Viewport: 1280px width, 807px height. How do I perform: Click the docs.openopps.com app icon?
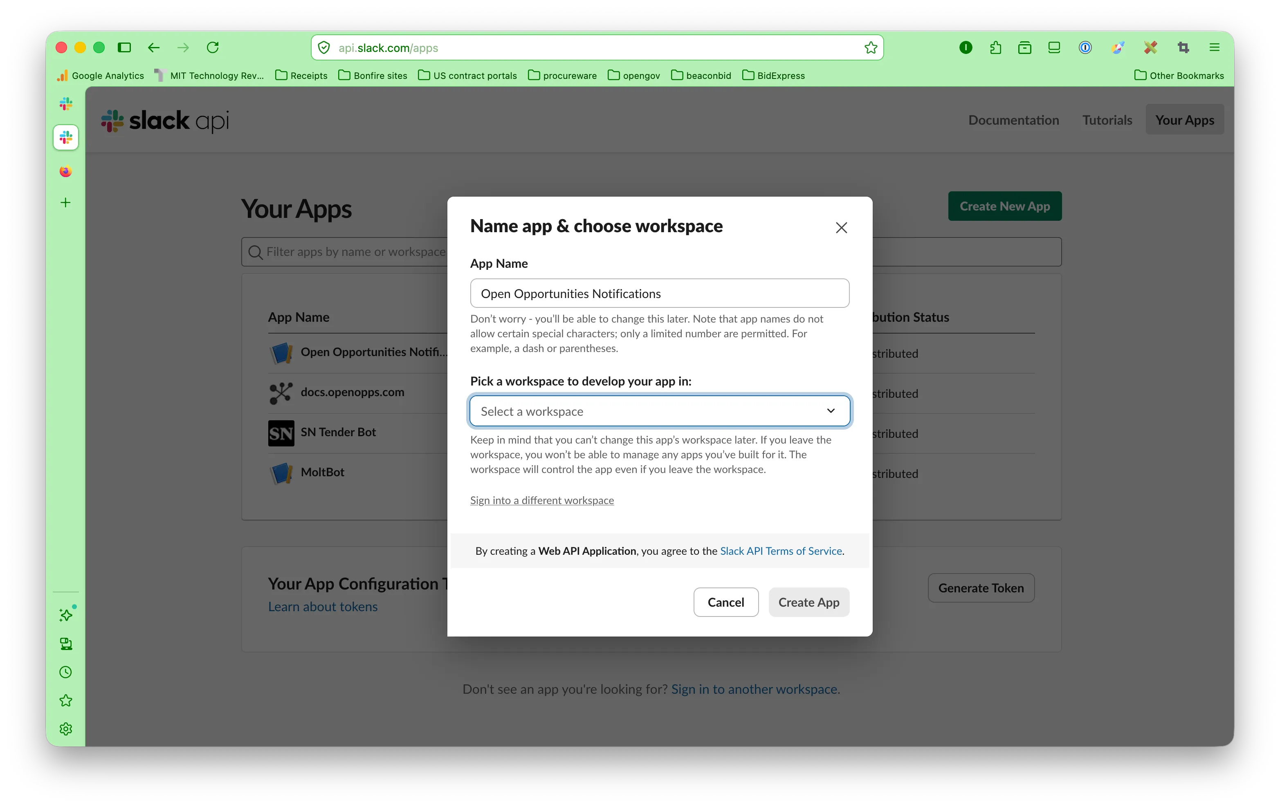(281, 393)
